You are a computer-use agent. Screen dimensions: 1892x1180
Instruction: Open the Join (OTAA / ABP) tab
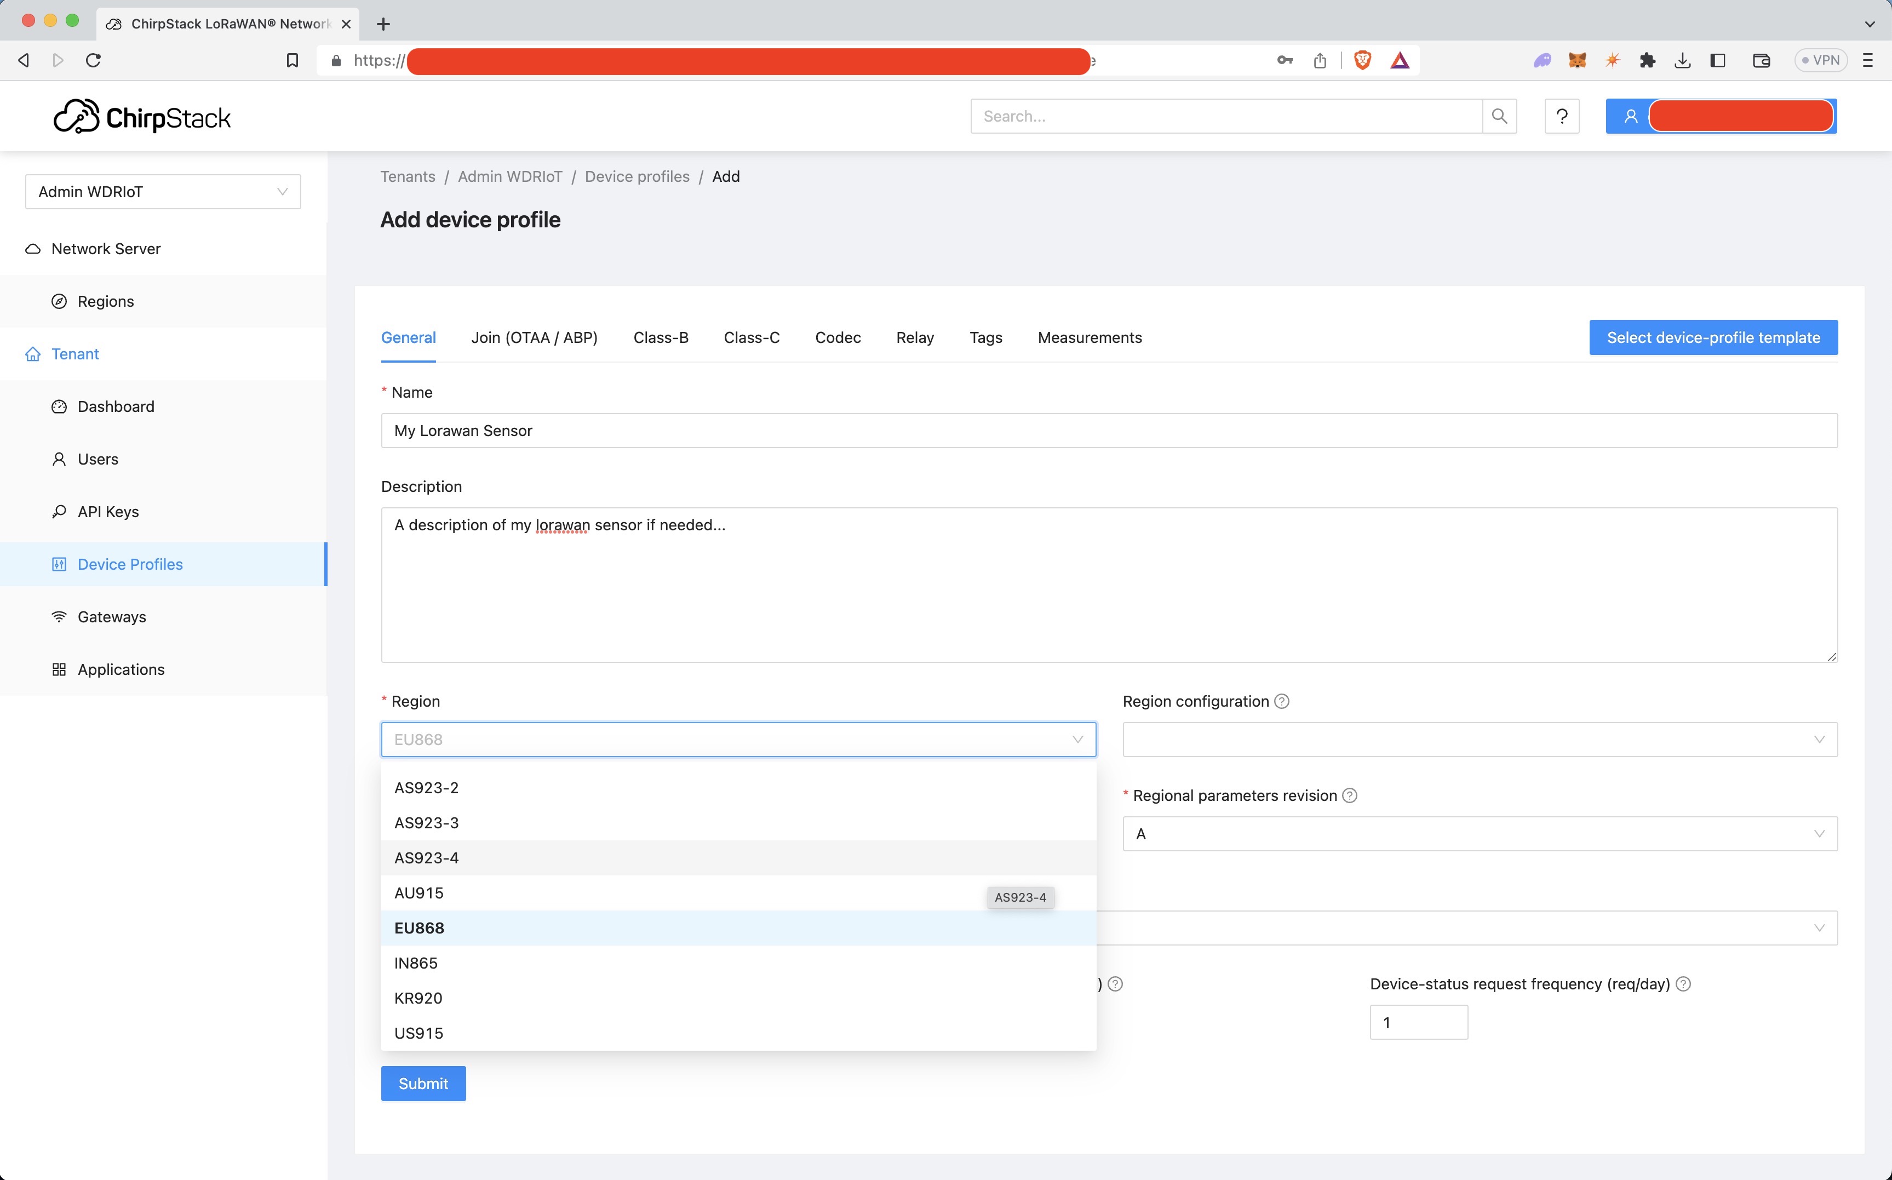(x=535, y=338)
